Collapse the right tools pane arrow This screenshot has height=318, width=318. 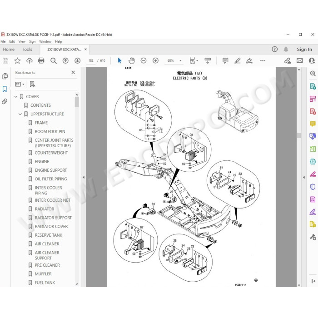click(303, 177)
